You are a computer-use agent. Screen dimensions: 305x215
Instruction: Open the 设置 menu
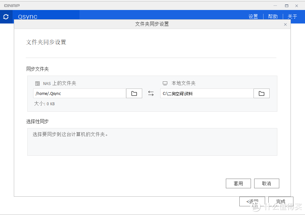[x=253, y=16]
